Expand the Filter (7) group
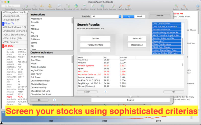 (3, 23)
